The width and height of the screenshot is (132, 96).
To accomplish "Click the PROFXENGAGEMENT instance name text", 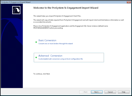I will coord(41,28).
